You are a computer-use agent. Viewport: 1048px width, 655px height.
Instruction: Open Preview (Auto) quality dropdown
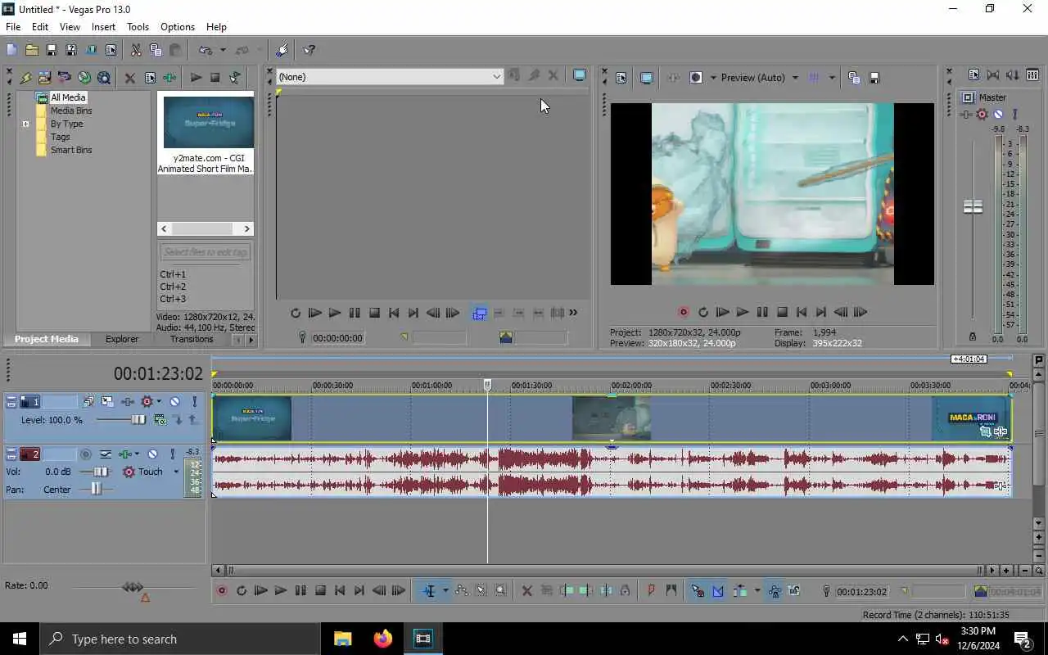point(795,78)
